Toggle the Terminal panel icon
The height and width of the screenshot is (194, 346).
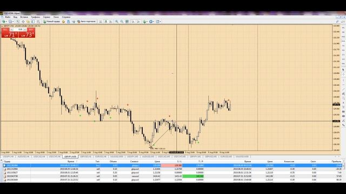[x=33, y=22]
